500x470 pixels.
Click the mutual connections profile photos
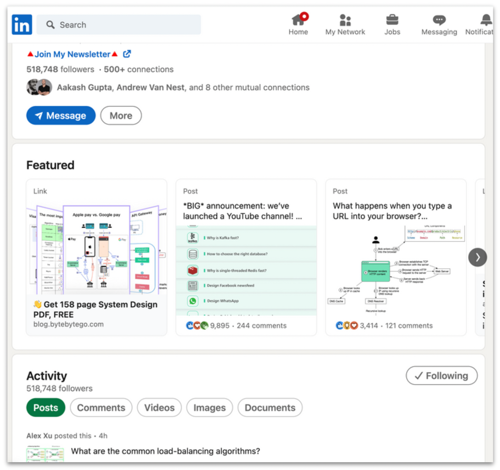(39, 87)
